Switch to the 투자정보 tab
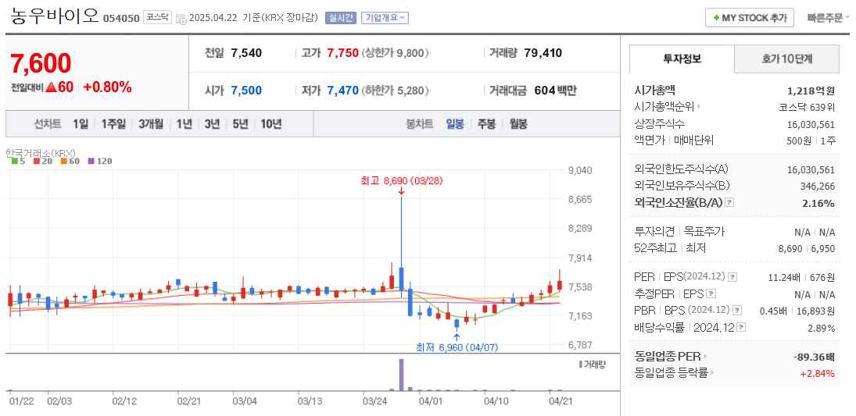The width and height of the screenshot is (856, 416). 682,59
